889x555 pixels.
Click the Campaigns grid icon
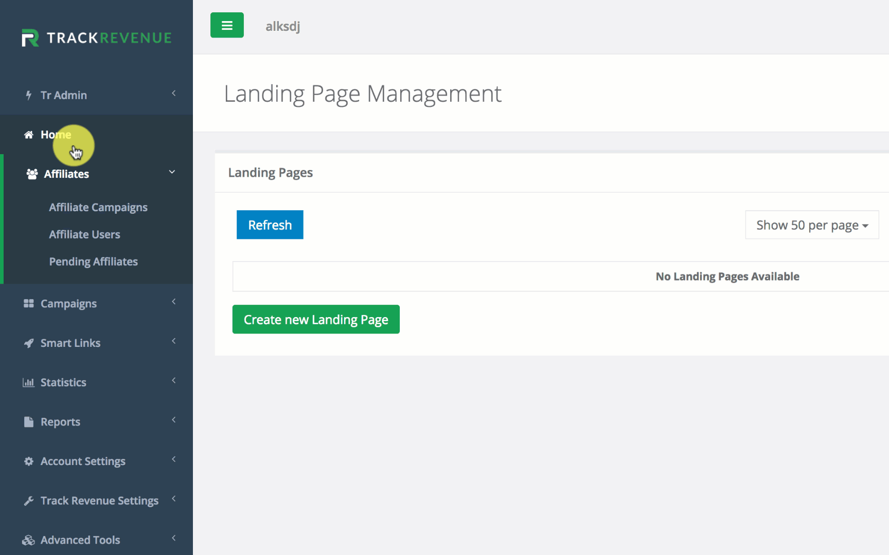(29, 304)
